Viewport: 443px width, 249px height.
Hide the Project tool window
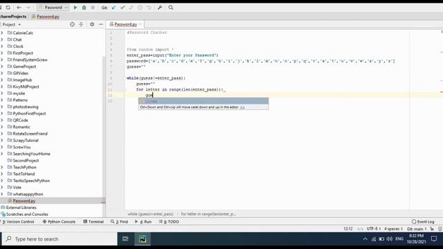point(101,25)
